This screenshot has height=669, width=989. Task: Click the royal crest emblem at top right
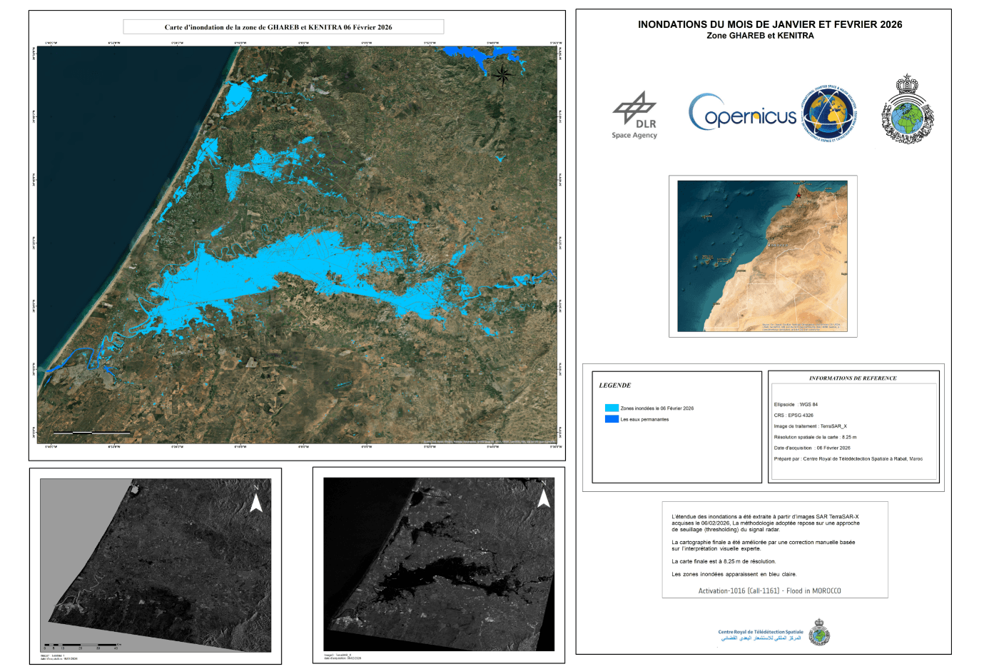click(x=907, y=111)
